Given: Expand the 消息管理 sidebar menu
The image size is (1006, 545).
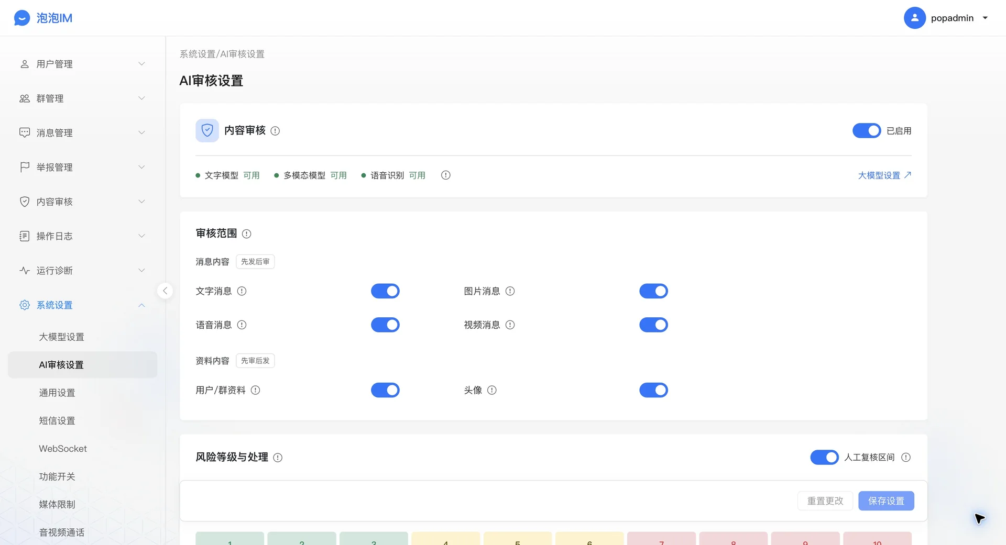Looking at the screenshot, I should pyautogui.click(x=82, y=133).
